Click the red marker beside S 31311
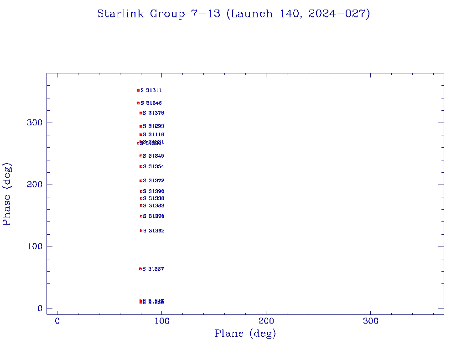This screenshot has height=350, width=467. tap(139, 90)
